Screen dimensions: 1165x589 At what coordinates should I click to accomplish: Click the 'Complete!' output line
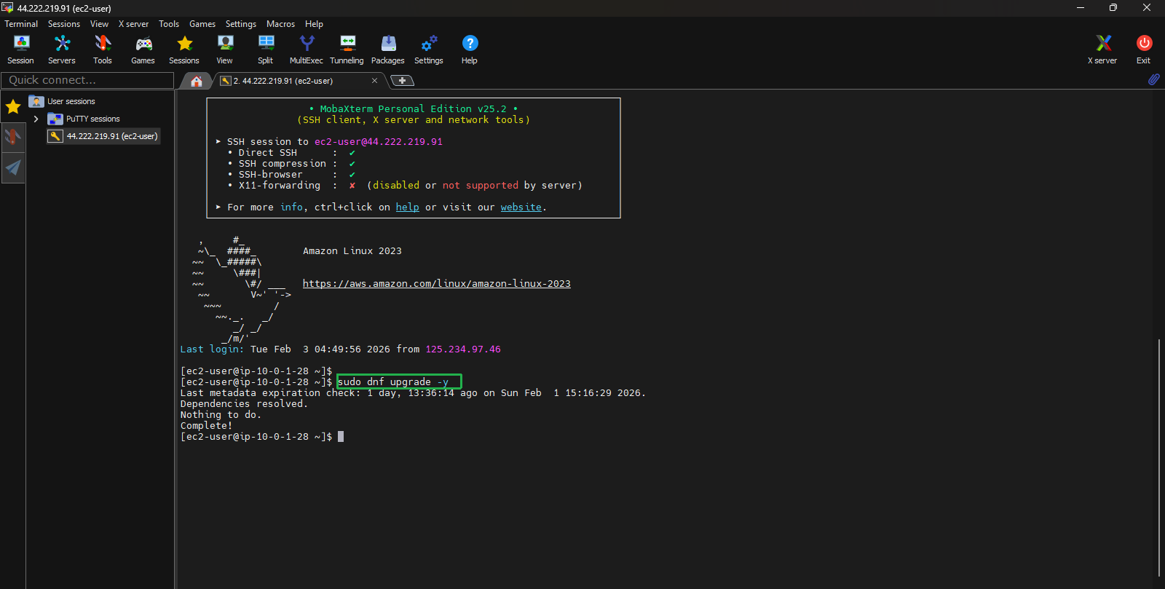(206, 426)
